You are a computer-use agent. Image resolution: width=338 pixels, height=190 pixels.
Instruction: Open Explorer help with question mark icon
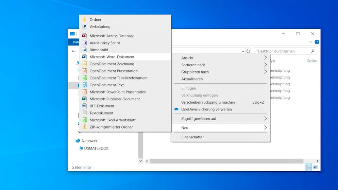317,42
